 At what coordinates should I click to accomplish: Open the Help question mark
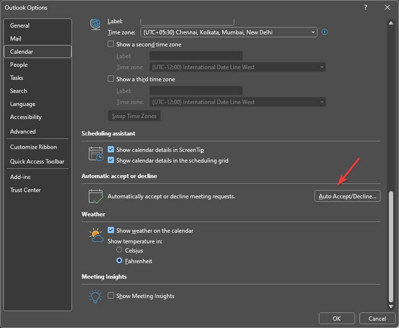pyautogui.click(x=365, y=7)
